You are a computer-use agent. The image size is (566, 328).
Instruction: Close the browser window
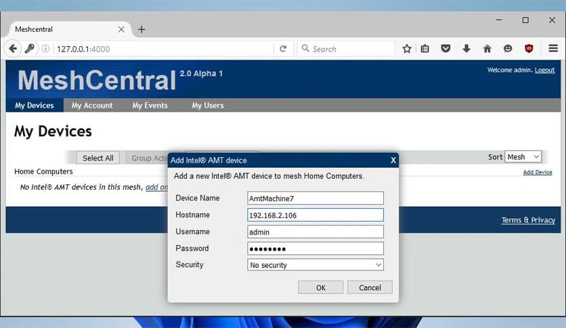point(552,20)
